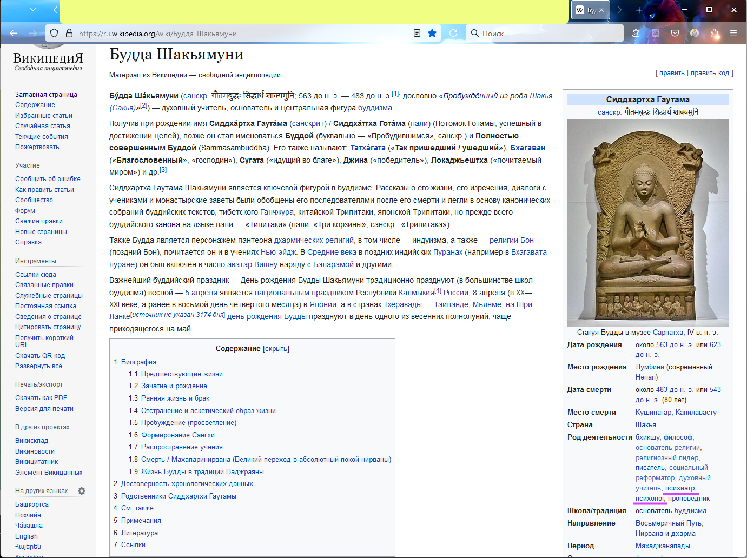This screenshot has height=558, width=747.
Task: Select the 'править' edit tab
Action: pyautogui.click(x=672, y=73)
